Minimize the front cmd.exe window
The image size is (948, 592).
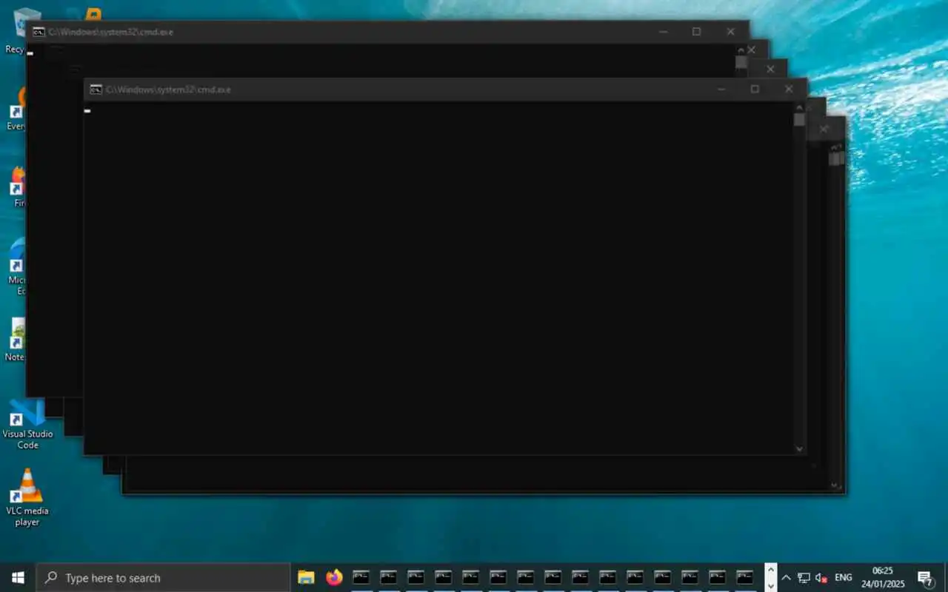(x=721, y=90)
